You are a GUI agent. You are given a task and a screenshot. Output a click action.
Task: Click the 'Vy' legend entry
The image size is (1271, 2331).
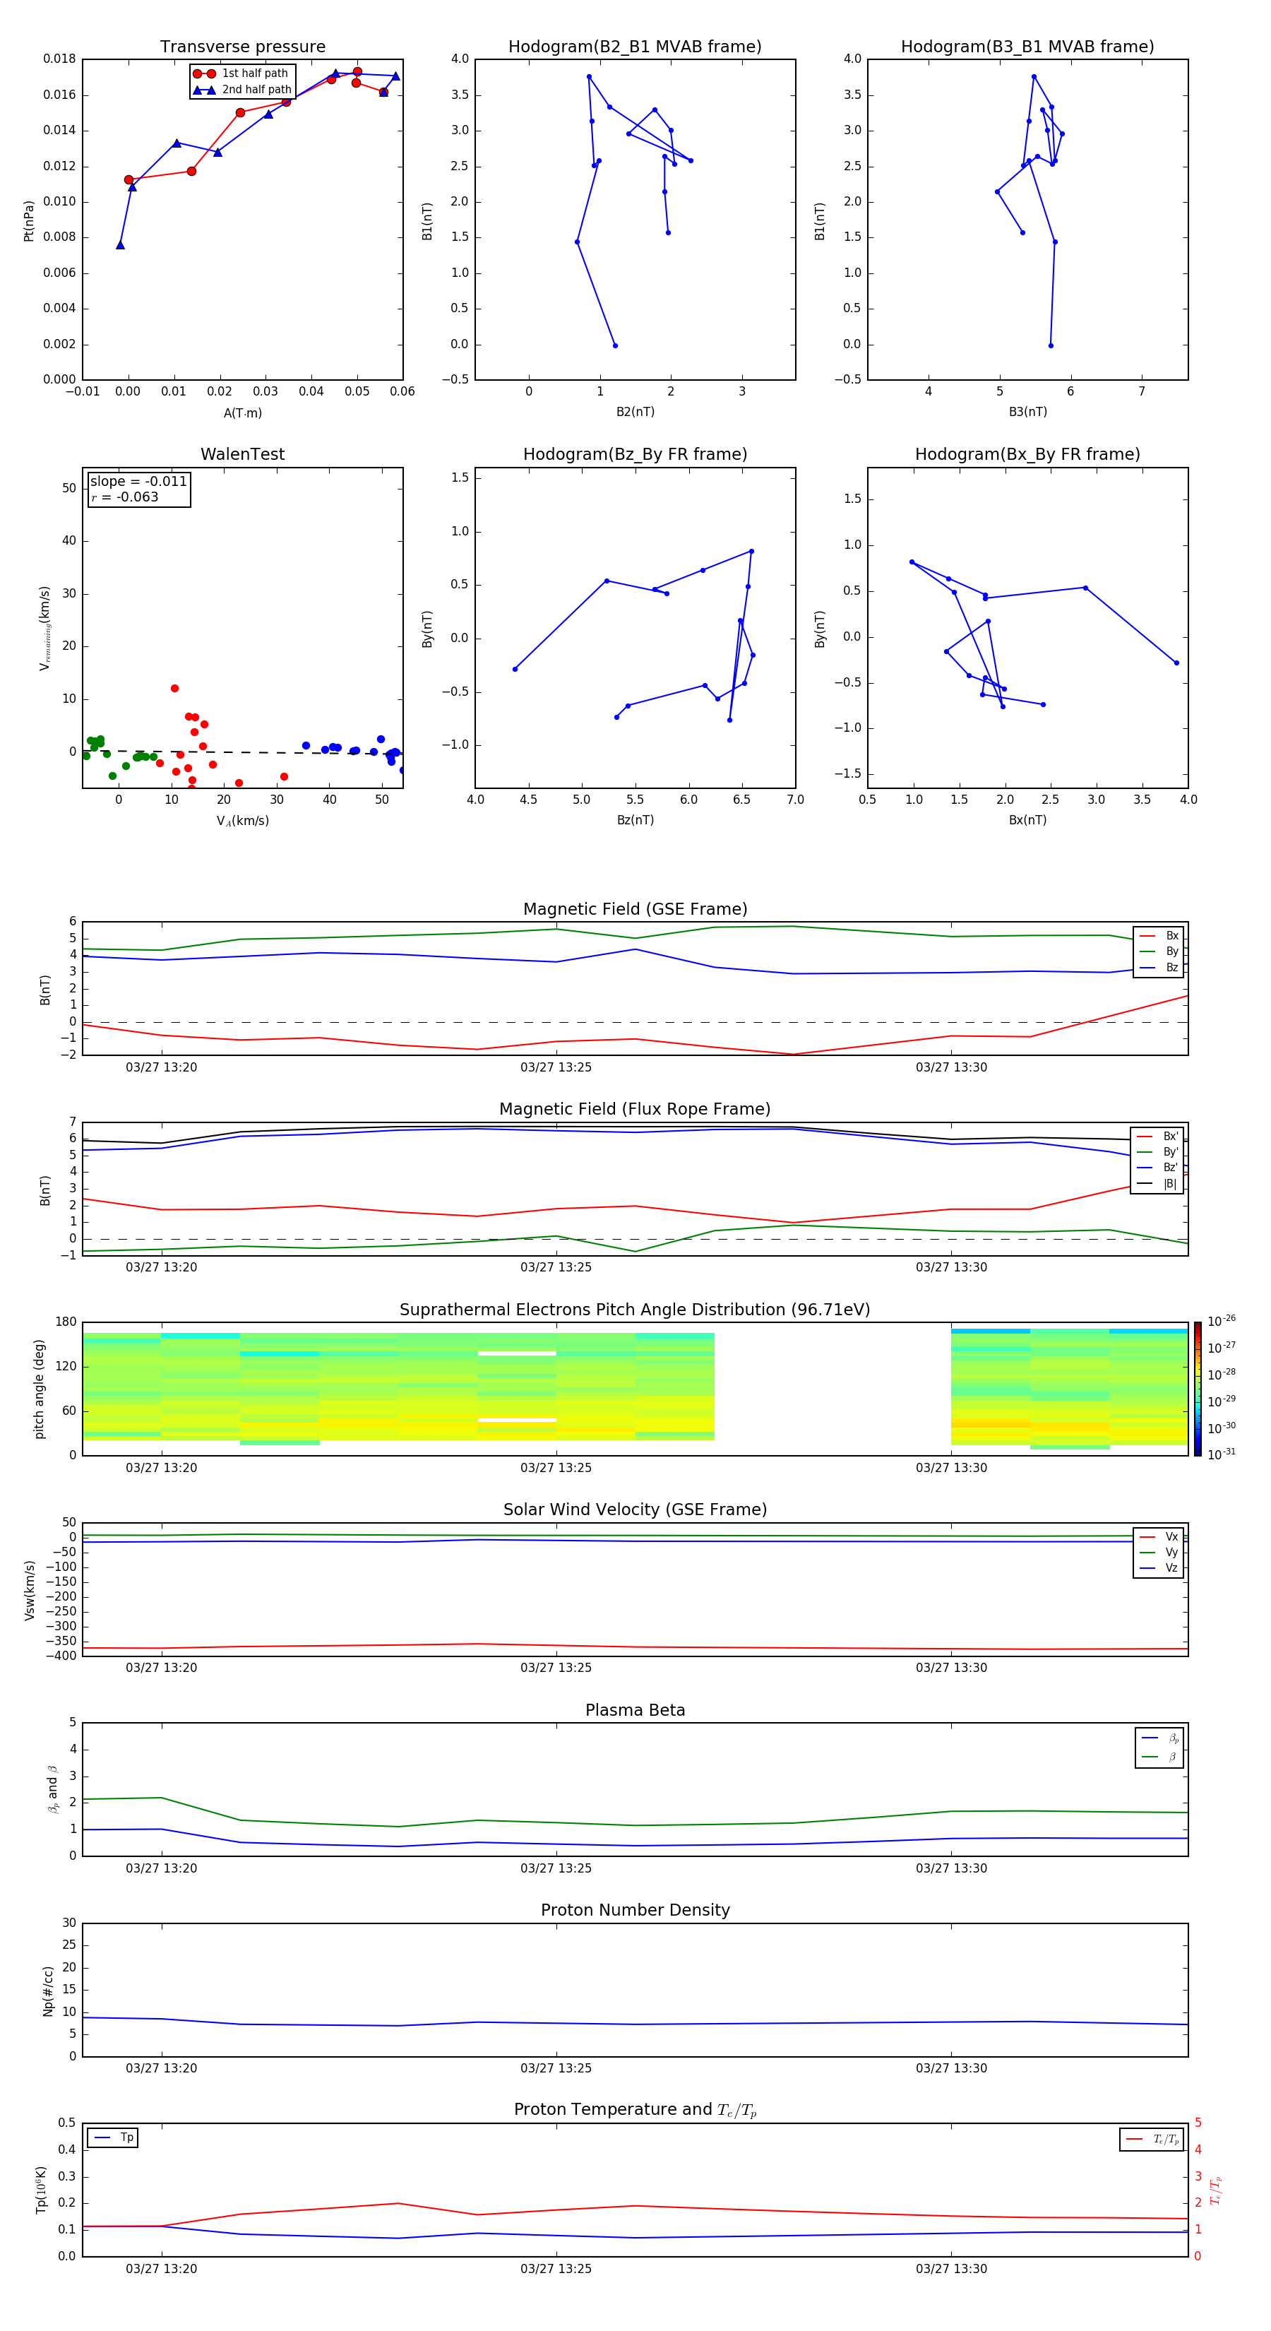tap(1159, 1552)
